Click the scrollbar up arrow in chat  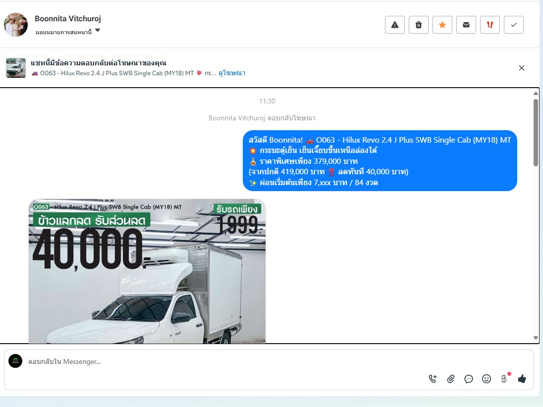click(x=536, y=93)
